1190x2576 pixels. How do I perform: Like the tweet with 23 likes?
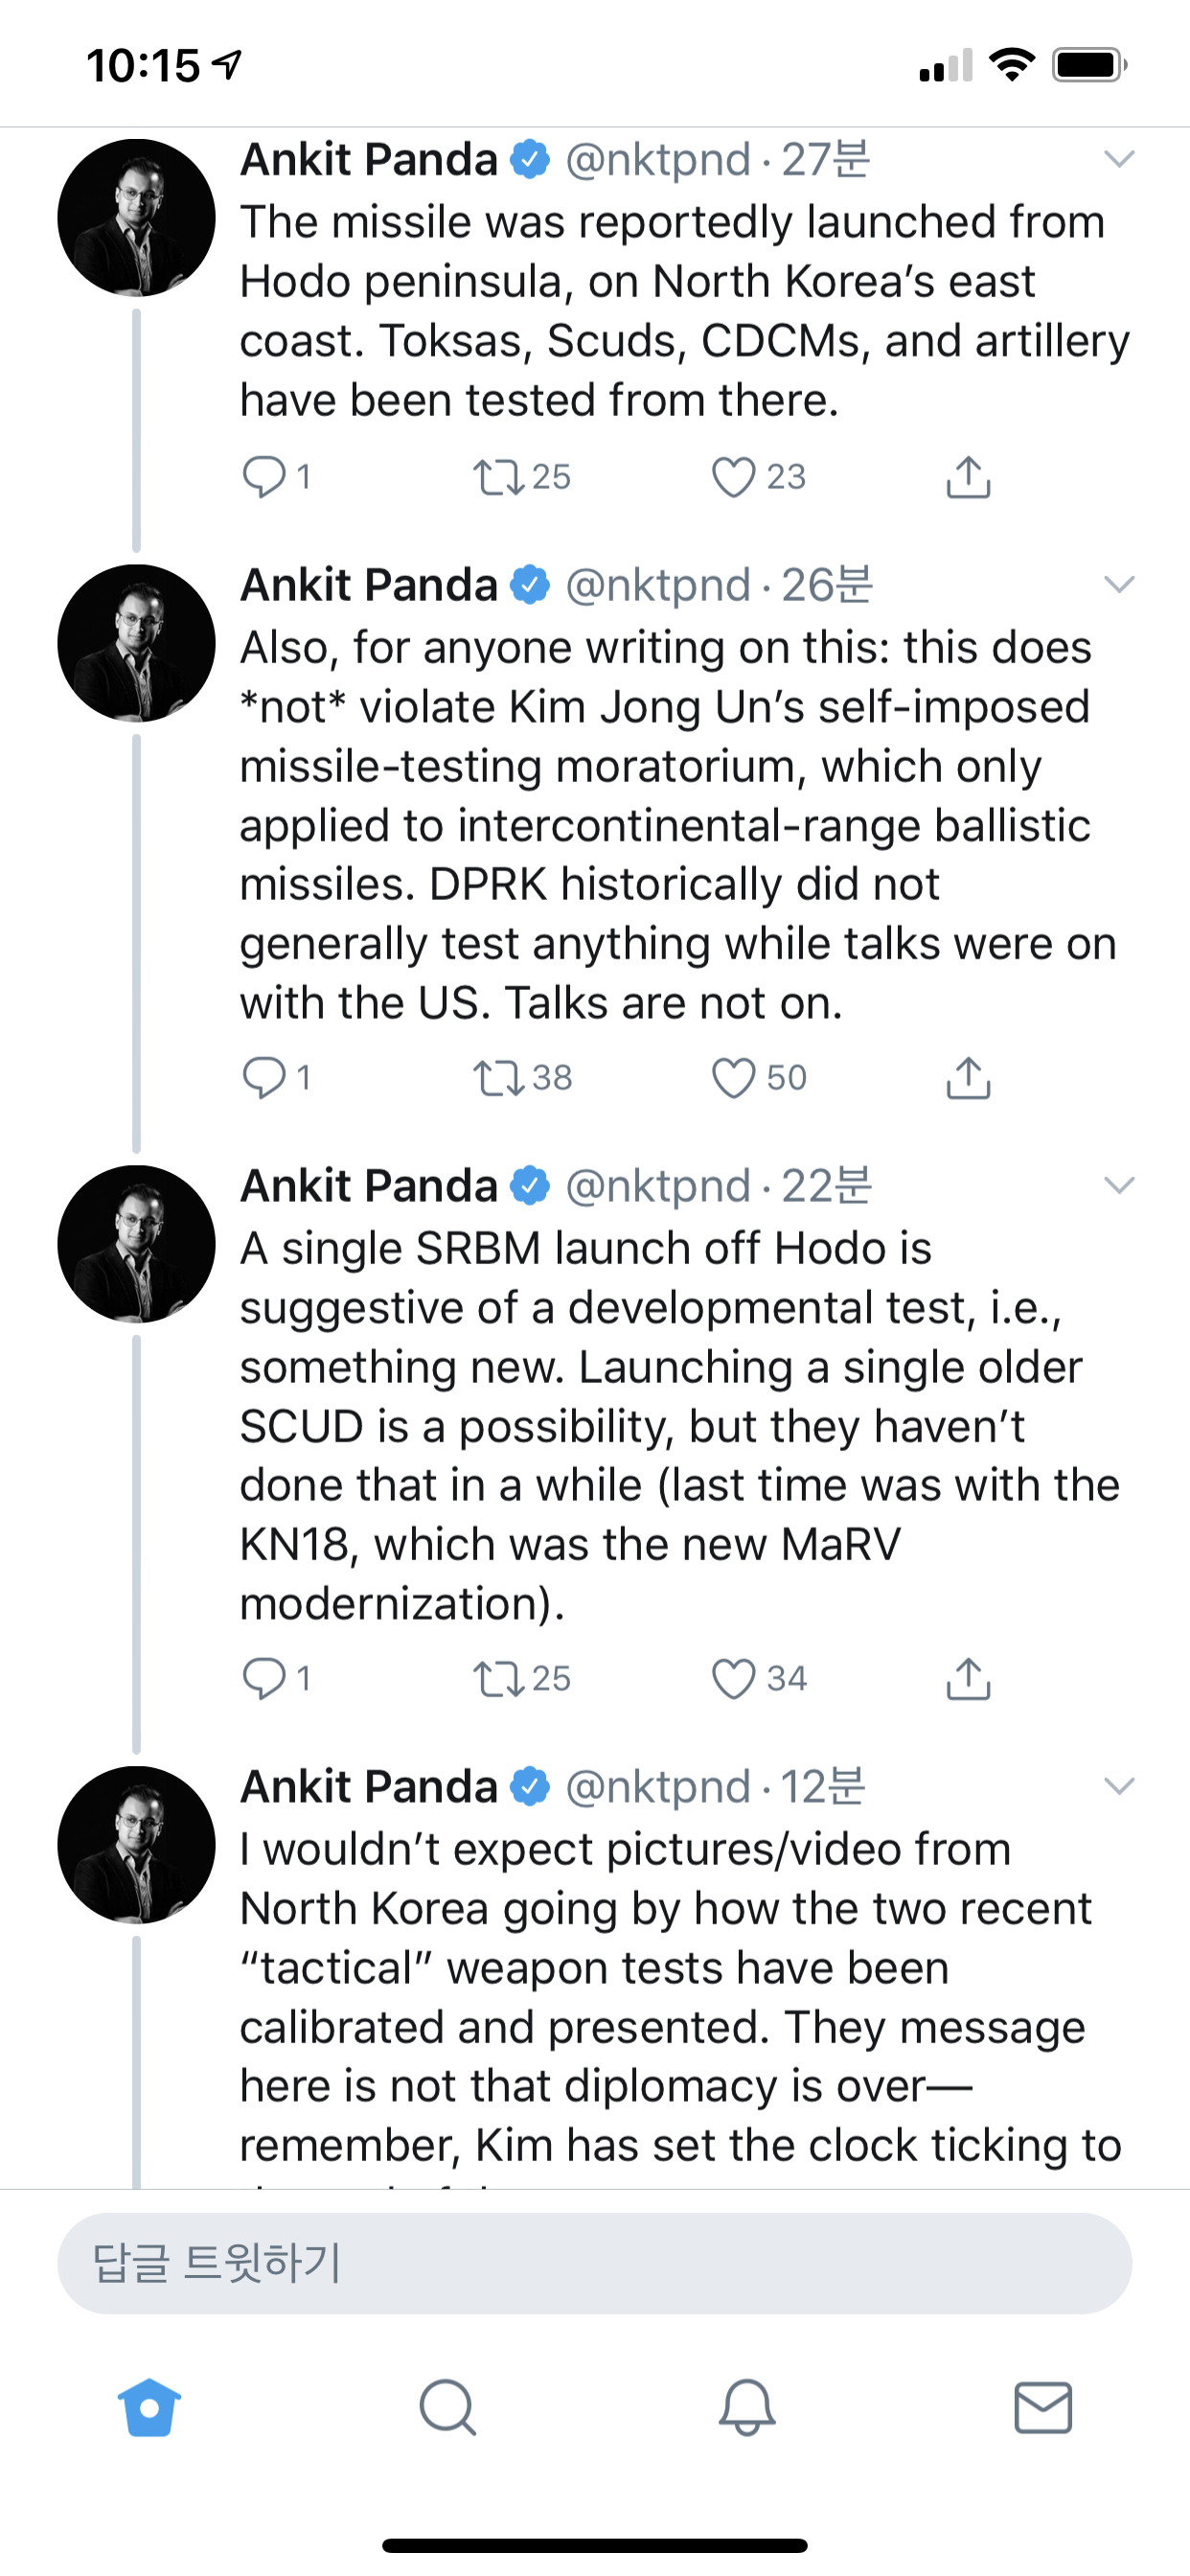coord(733,477)
